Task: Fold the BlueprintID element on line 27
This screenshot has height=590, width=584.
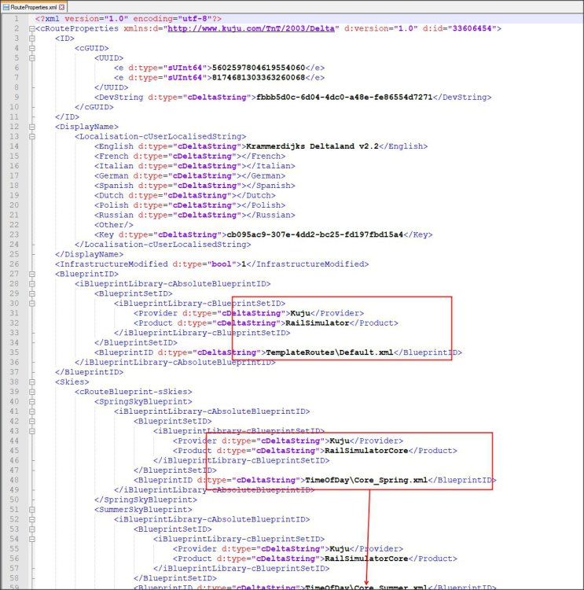Action: point(31,274)
